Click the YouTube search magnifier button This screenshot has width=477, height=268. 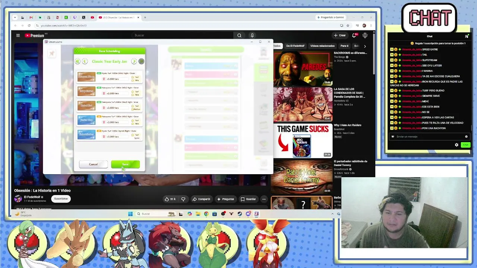pyautogui.click(x=239, y=35)
